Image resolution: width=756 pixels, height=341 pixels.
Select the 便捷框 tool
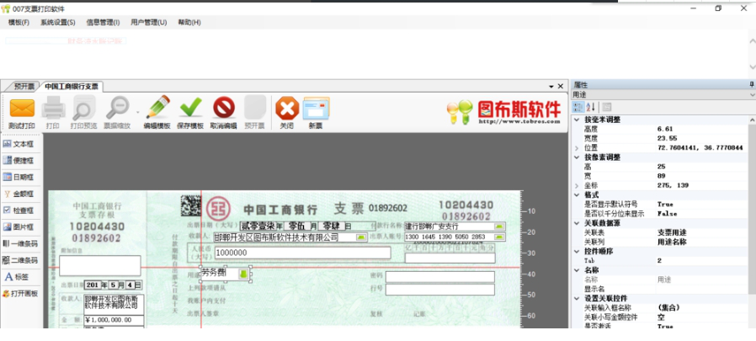pyautogui.click(x=19, y=161)
